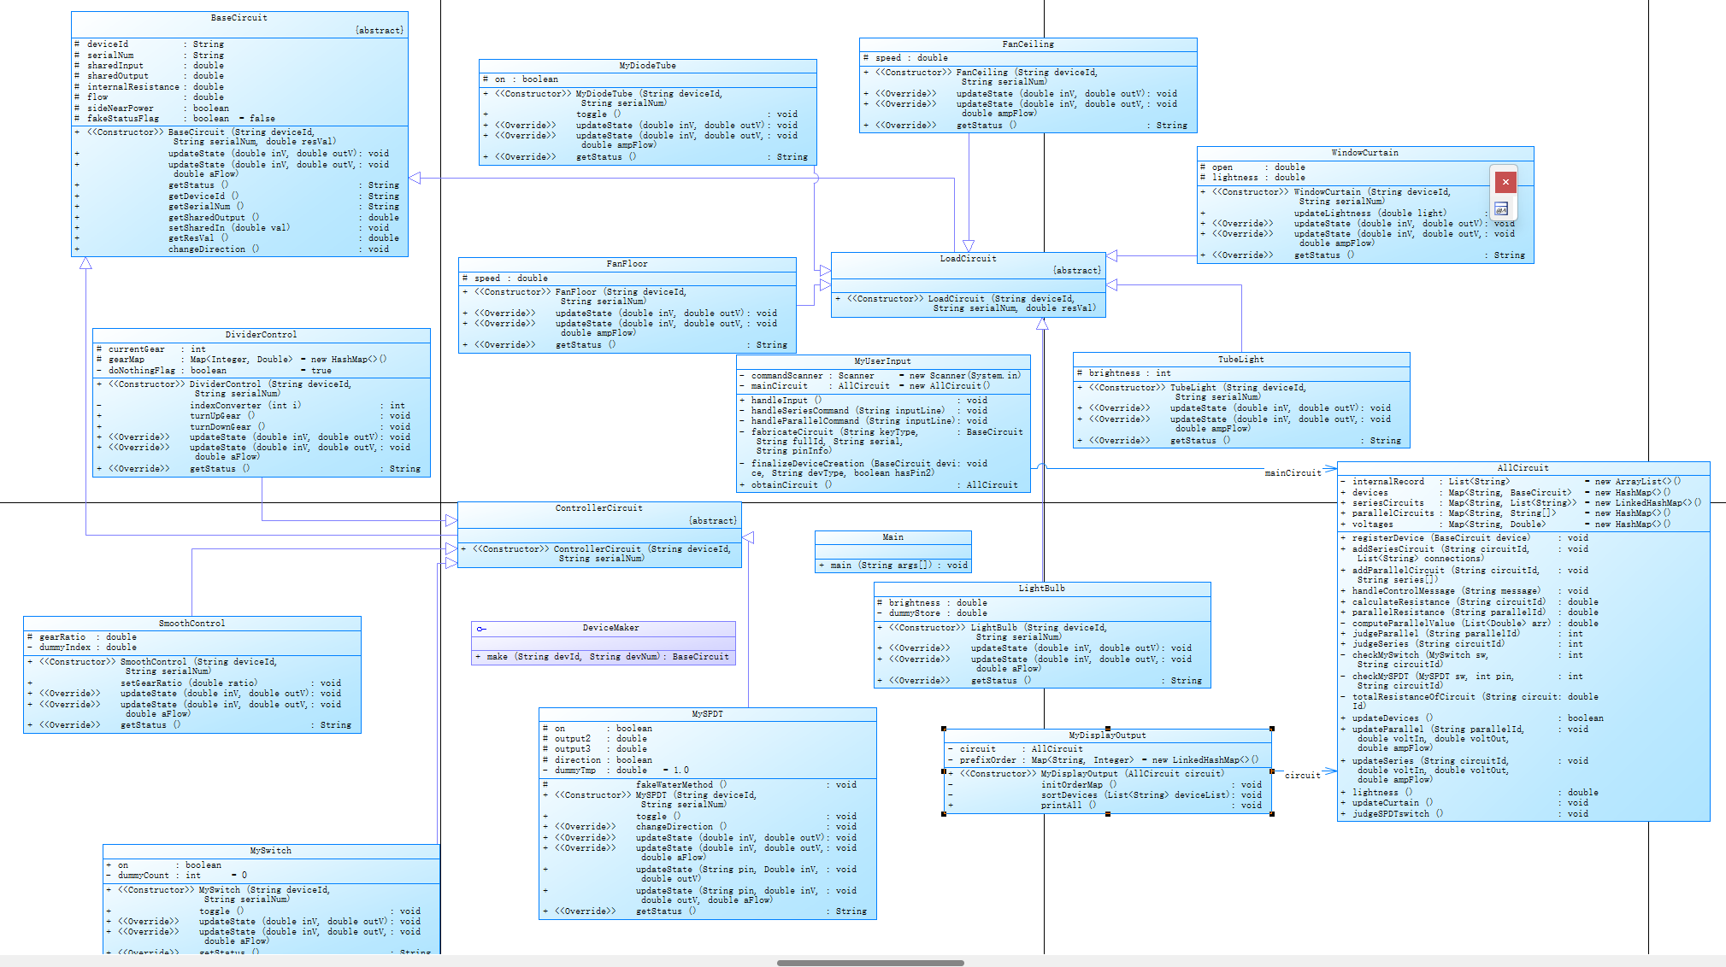Click top-right selection handle of MyDisplayOutput
Image resolution: width=1726 pixels, height=967 pixels.
click(x=1272, y=729)
